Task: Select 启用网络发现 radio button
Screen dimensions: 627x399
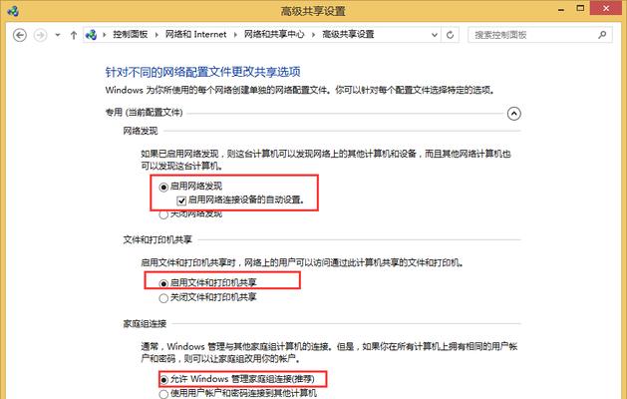Action: [x=163, y=187]
